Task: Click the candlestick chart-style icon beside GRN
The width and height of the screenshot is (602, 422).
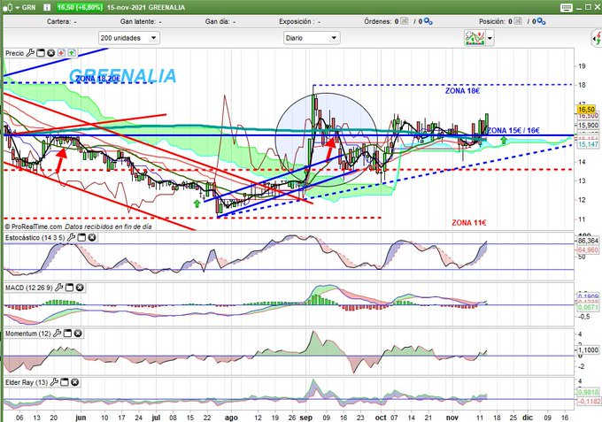Action: 10,7
